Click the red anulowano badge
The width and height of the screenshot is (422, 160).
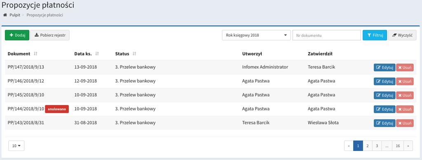pyautogui.click(x=57, y=109)
